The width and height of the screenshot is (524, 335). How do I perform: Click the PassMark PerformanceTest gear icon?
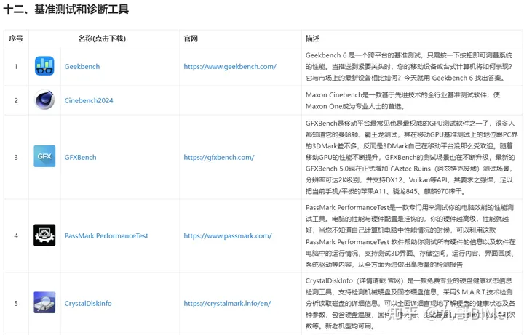[x=44, y=235]
